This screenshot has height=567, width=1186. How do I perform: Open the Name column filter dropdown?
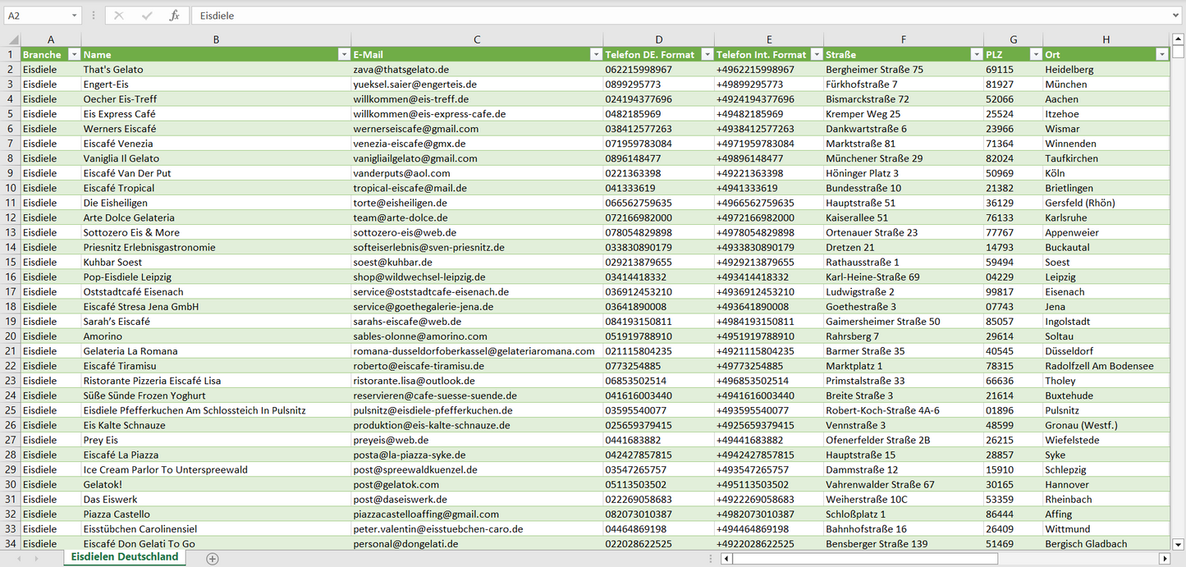344,54
